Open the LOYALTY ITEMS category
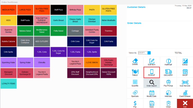Image resolution: width=193 pixels, height=108 pixels. point(8,84)
